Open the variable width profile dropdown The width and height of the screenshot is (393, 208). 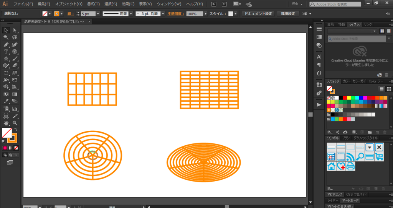[131, 14]
